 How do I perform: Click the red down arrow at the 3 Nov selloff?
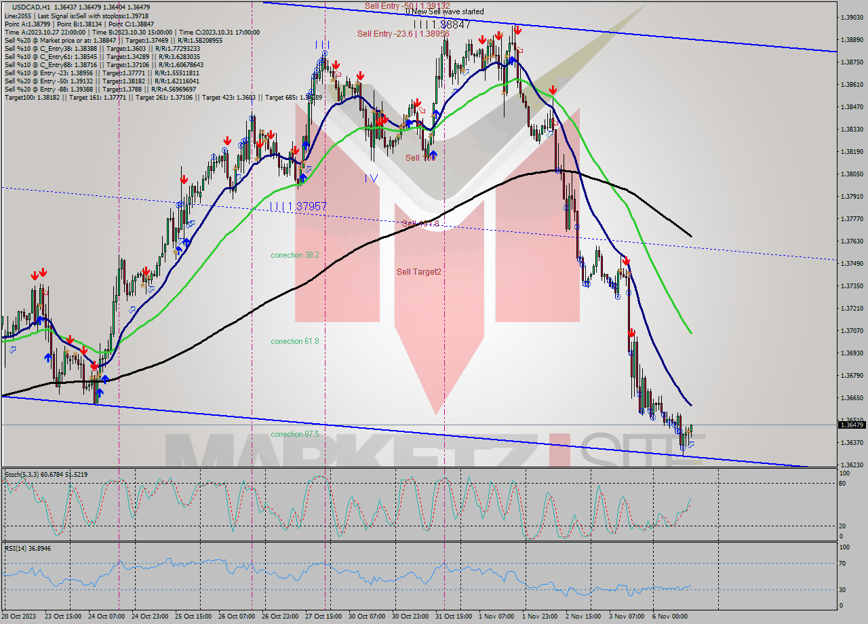tap(633, 332)
